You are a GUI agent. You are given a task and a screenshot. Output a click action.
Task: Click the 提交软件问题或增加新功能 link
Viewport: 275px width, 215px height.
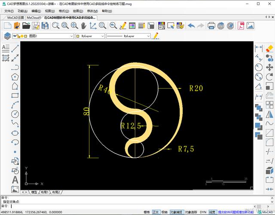click(x=237, y=212)
